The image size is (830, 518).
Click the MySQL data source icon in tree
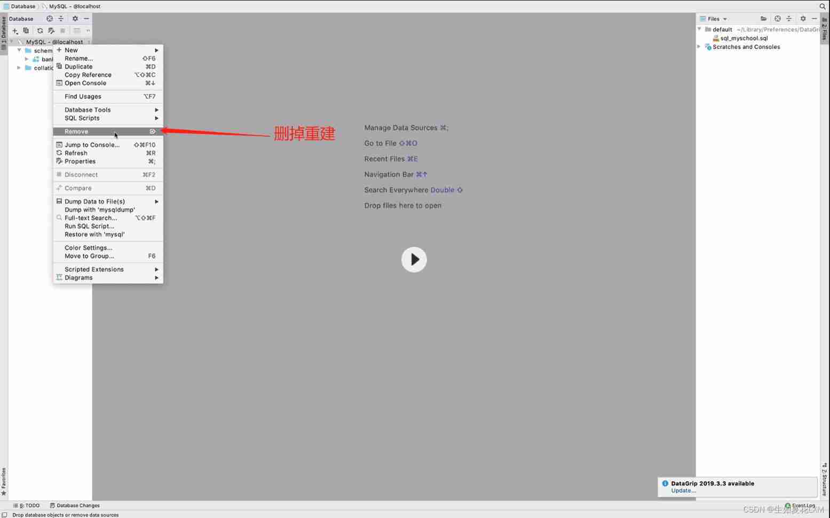pos(20,42)
